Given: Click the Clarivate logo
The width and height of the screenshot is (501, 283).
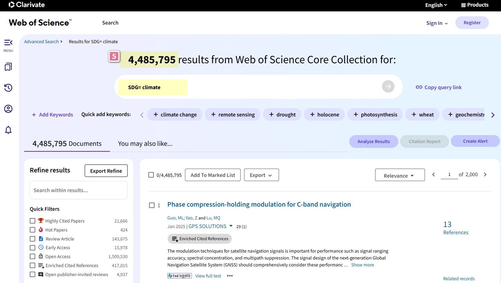Looking at the screenshot, I should [27, 5].
